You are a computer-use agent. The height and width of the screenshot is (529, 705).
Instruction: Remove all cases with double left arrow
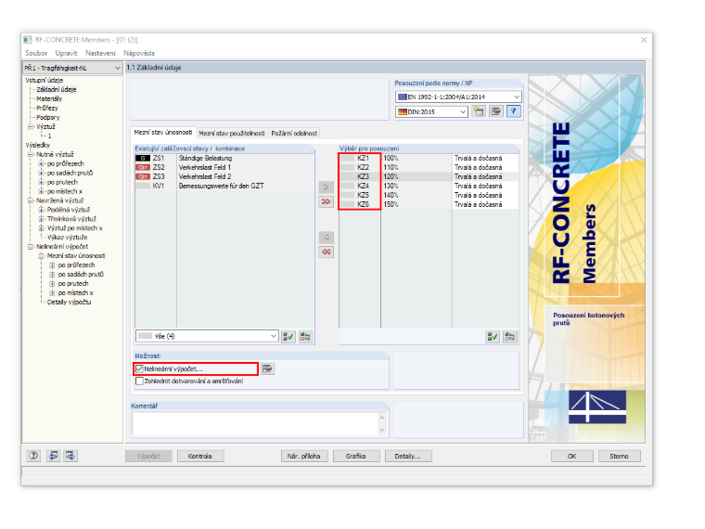point(326,252)
